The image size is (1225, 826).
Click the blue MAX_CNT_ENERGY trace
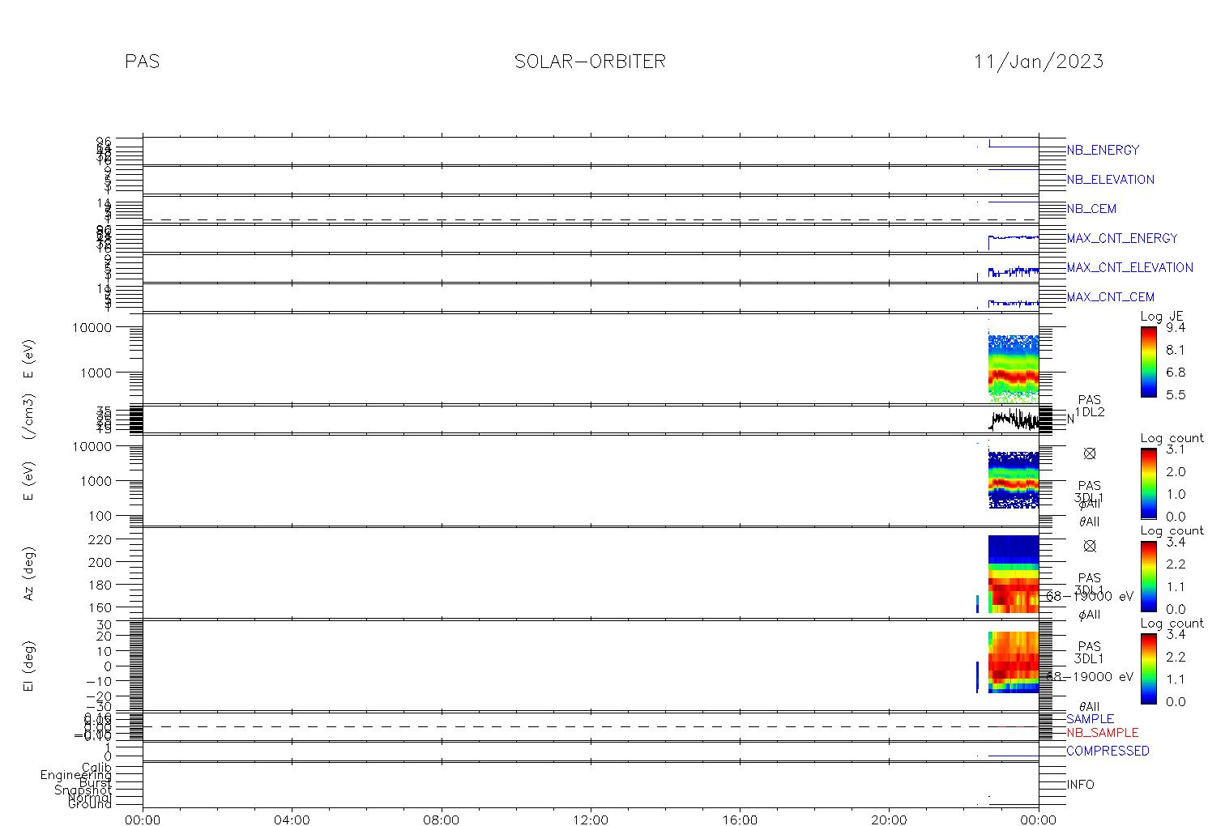(x=1014, y=238)
